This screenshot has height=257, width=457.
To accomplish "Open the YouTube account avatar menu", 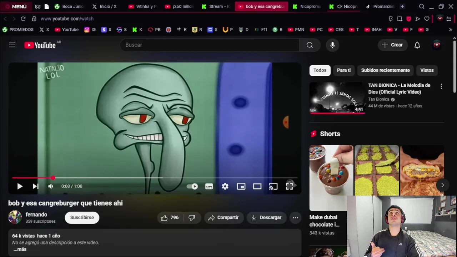I will click(437, 45).
